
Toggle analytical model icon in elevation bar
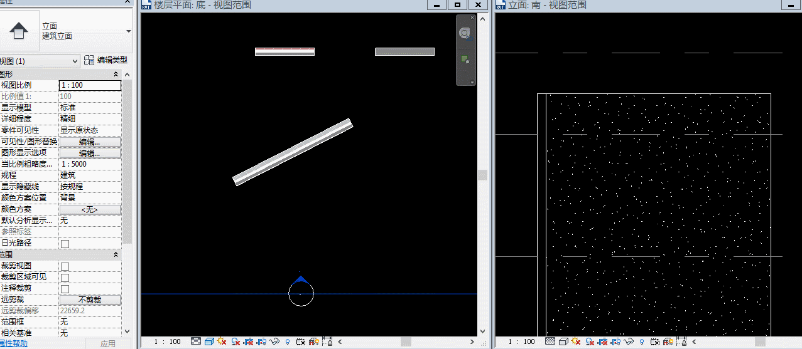(668, 341)
